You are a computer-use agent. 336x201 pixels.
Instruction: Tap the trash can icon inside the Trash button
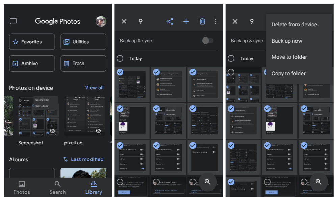tap(67, 64)
